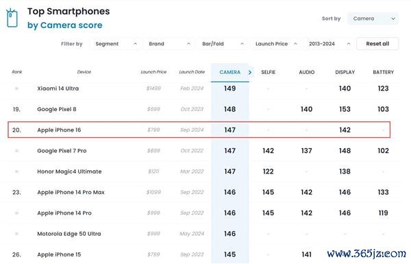Viewport: 411px width, 264px height.
Task: Sort by the SELFIE column
Action: (x=268, y=72)
